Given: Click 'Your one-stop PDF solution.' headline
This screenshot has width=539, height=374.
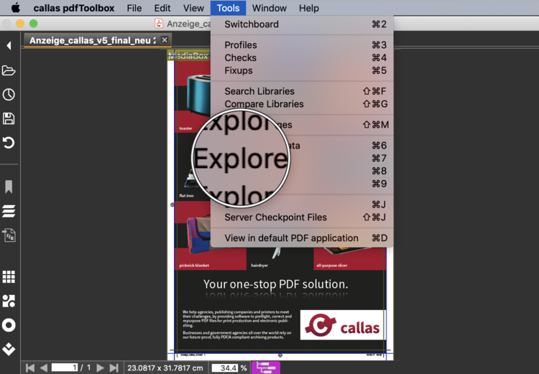Looking at the screenshot, I should [276, 284].
